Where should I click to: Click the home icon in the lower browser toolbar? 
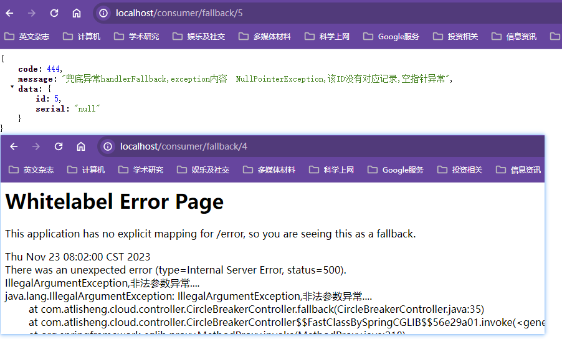coord(81,146)
